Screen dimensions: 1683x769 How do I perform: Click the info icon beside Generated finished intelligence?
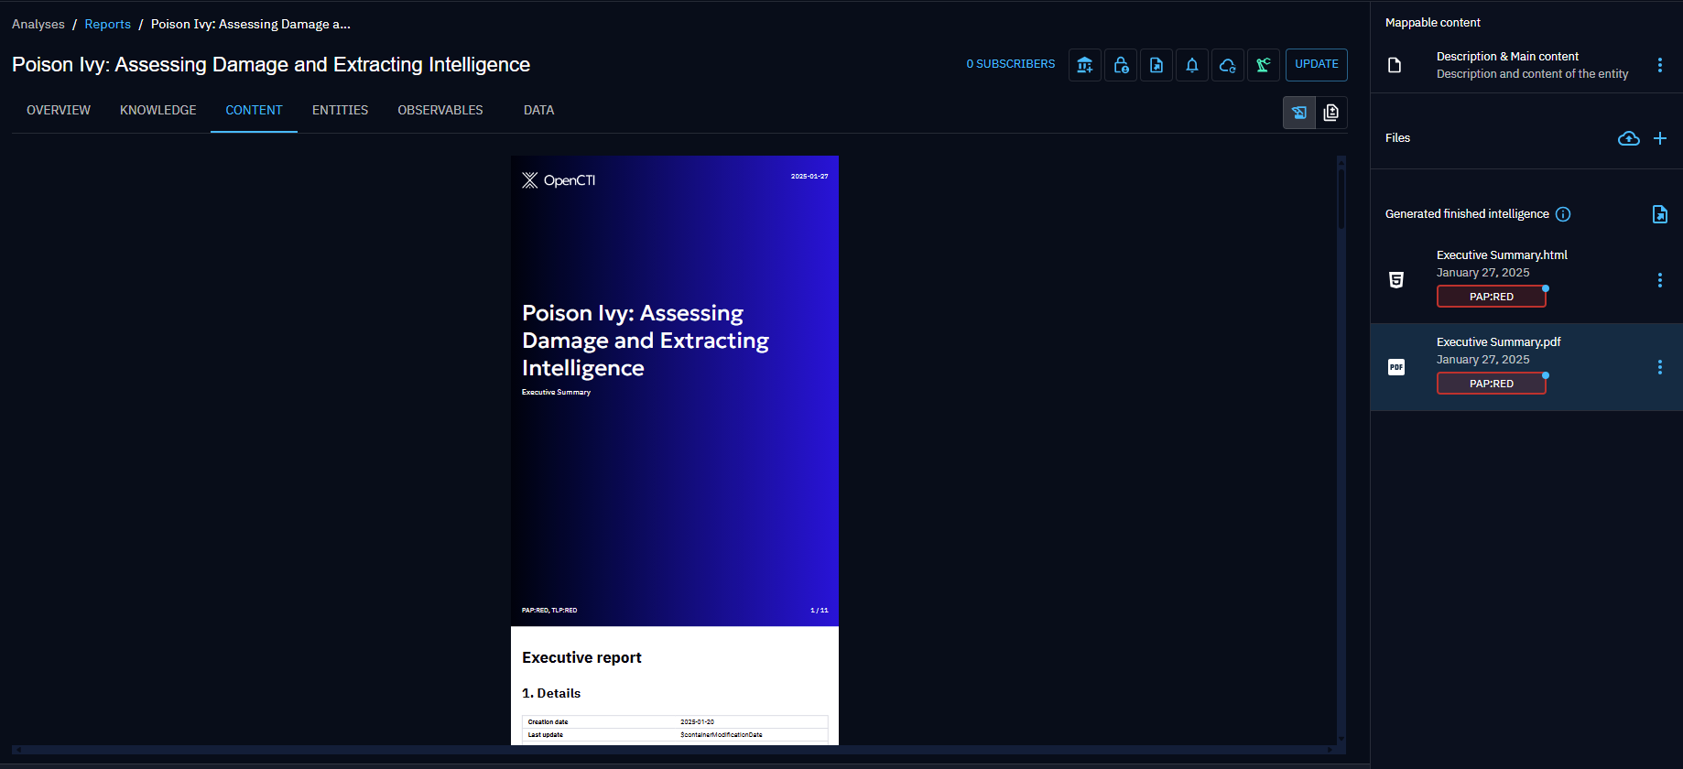point(1564,214)
